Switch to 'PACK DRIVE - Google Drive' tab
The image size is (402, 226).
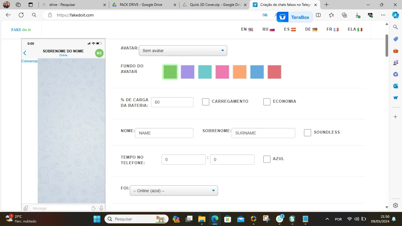pyautogui.click(x=144, y=5)
